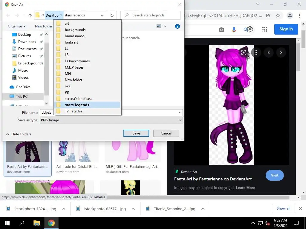The image size is (306, 229).
Task: Open File Explorer from taskbar
Action: coord(36,223)
